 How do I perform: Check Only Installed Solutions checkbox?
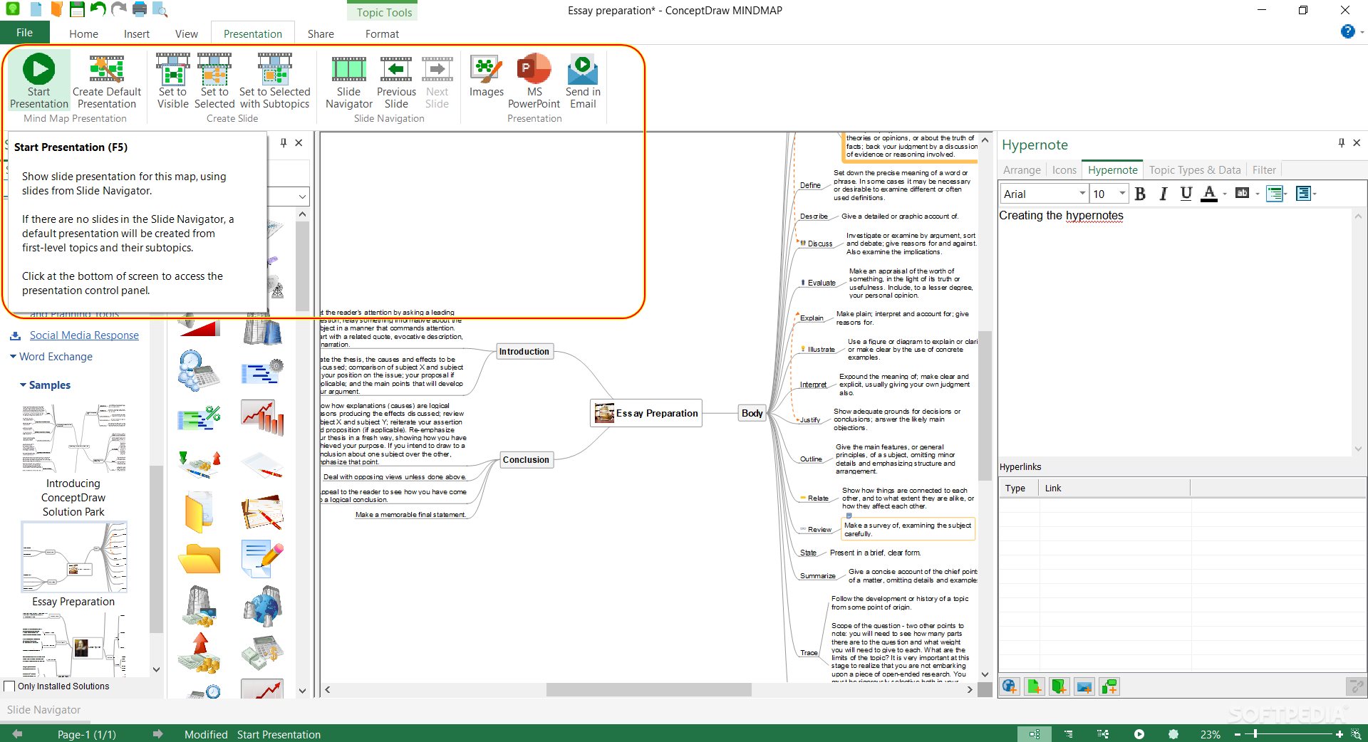tap(9, 686)
